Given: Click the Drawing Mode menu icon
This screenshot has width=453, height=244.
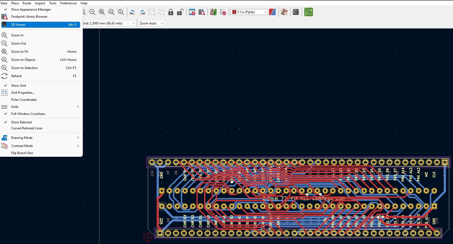Looking at the screenshot, I should pyautogui.click(x=4, y=138).
